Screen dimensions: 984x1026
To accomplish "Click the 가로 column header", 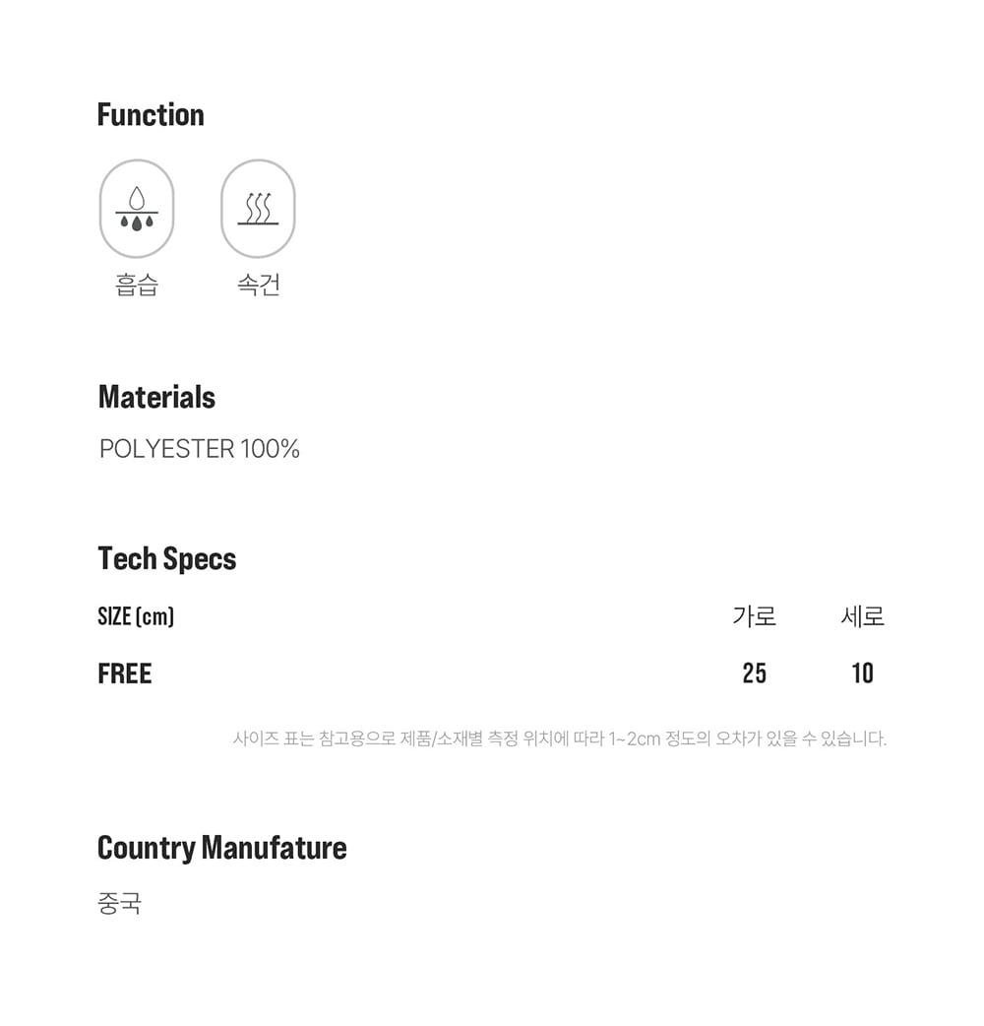I will [x=754, y=616].
